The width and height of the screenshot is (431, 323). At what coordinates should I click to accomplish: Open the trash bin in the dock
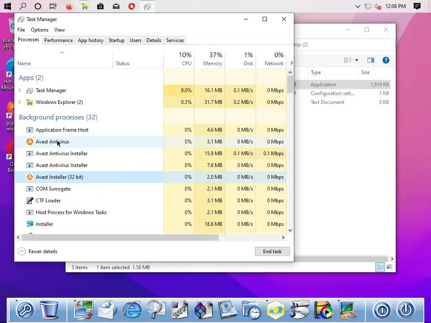tap(49, 310)
